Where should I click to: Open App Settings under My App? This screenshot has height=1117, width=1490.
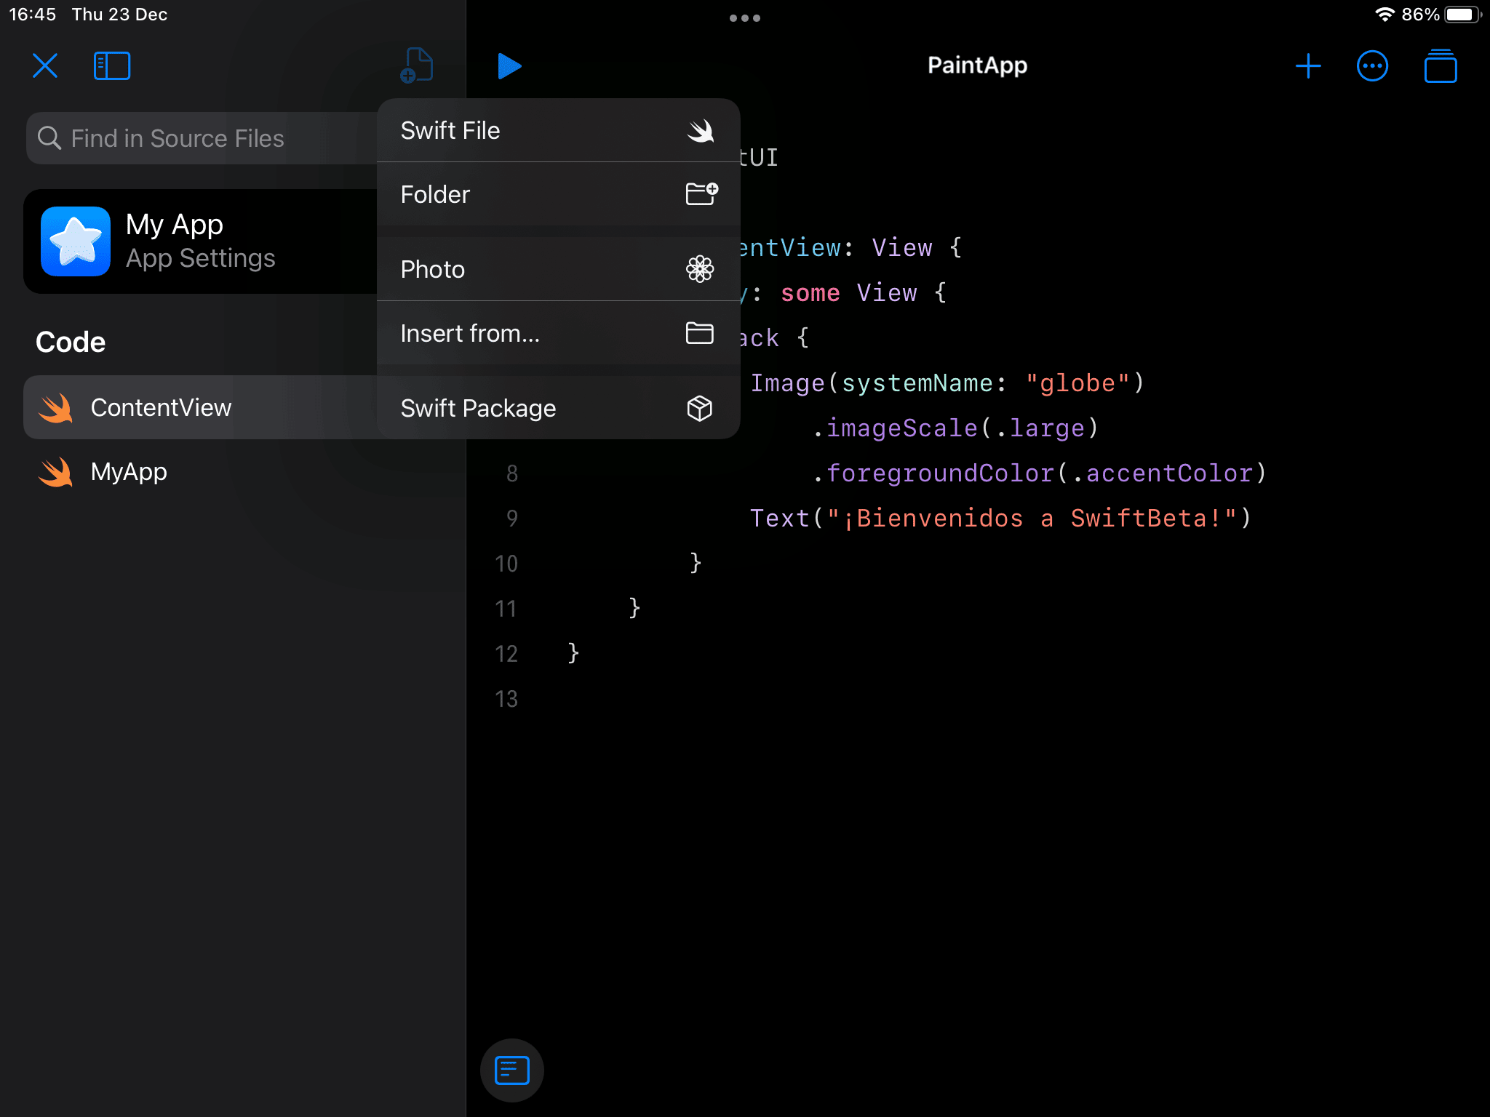[199, 257]
